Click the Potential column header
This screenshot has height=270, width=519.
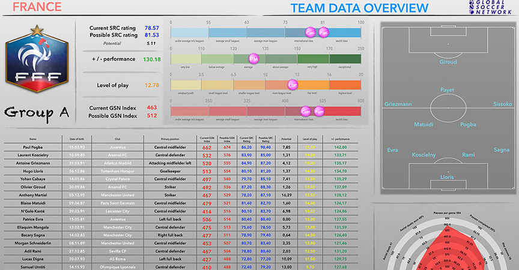click(x=287, y=139)
